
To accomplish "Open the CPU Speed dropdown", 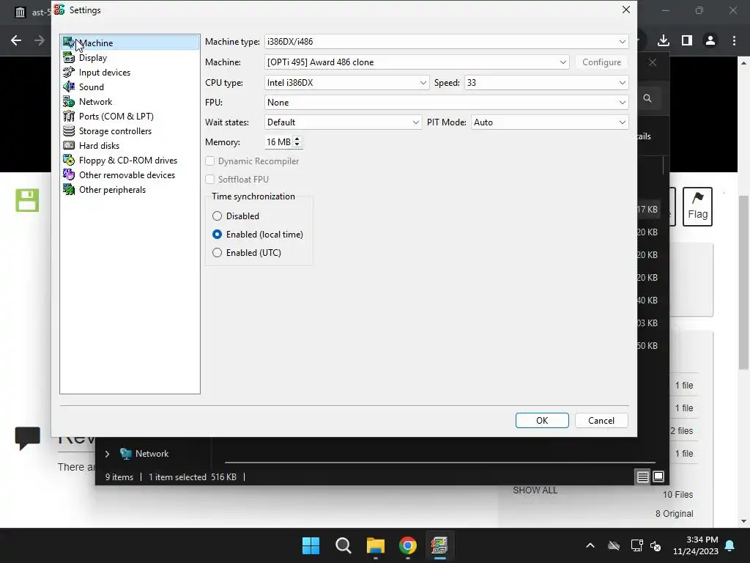I will click(x=546, y=82).
